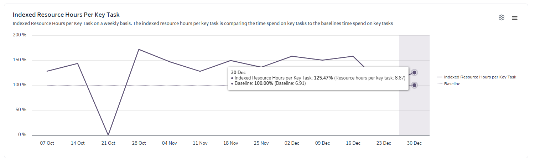This screenshot has height=159, width=535.
Task: Click the 23 Dec axis label
Action: coord(384,143)
